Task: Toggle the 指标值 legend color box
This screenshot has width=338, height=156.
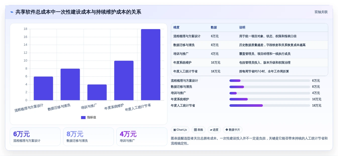Action: (x=83, y=117)
